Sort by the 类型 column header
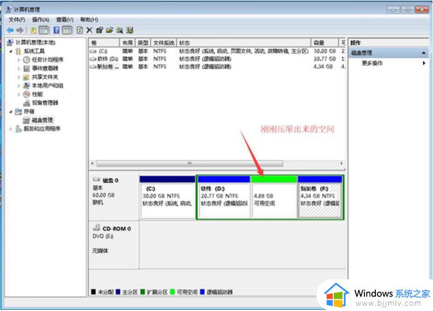Screen dimensions: 433x311 click(x=143, y=43)
